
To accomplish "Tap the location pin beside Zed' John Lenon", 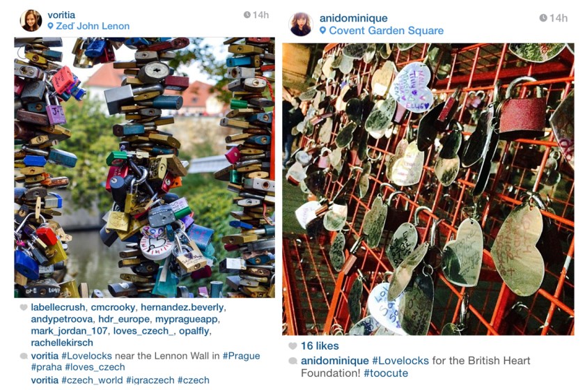I will coord(50,26).
